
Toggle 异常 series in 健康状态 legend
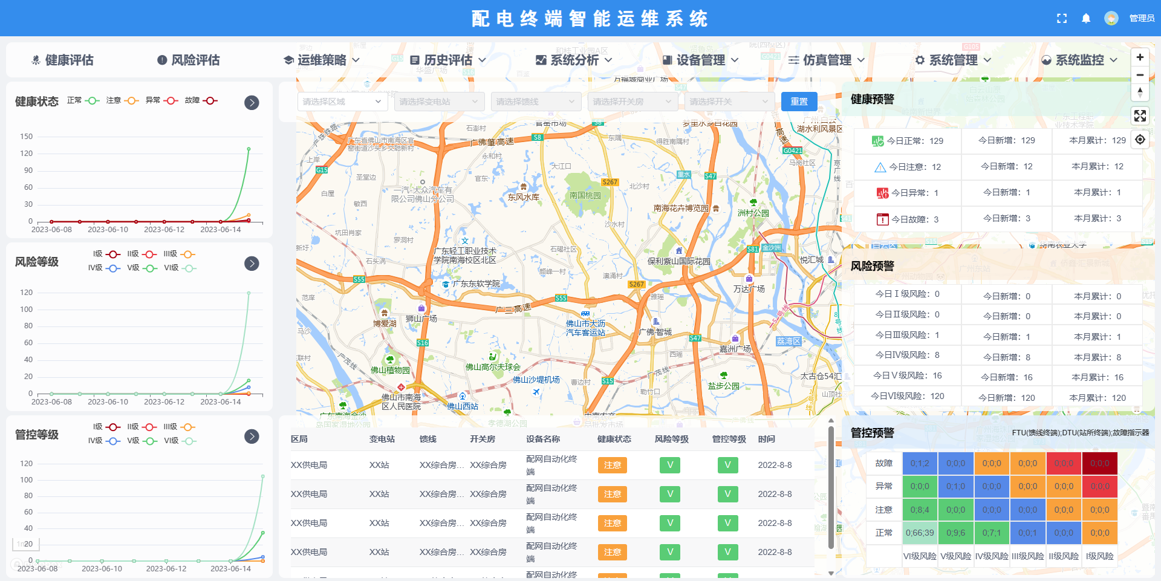tap(162, 100)
